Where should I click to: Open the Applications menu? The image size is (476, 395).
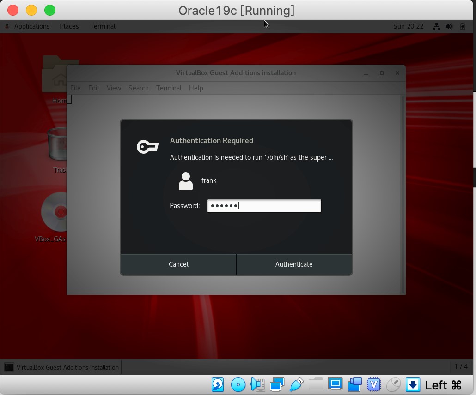31,26
